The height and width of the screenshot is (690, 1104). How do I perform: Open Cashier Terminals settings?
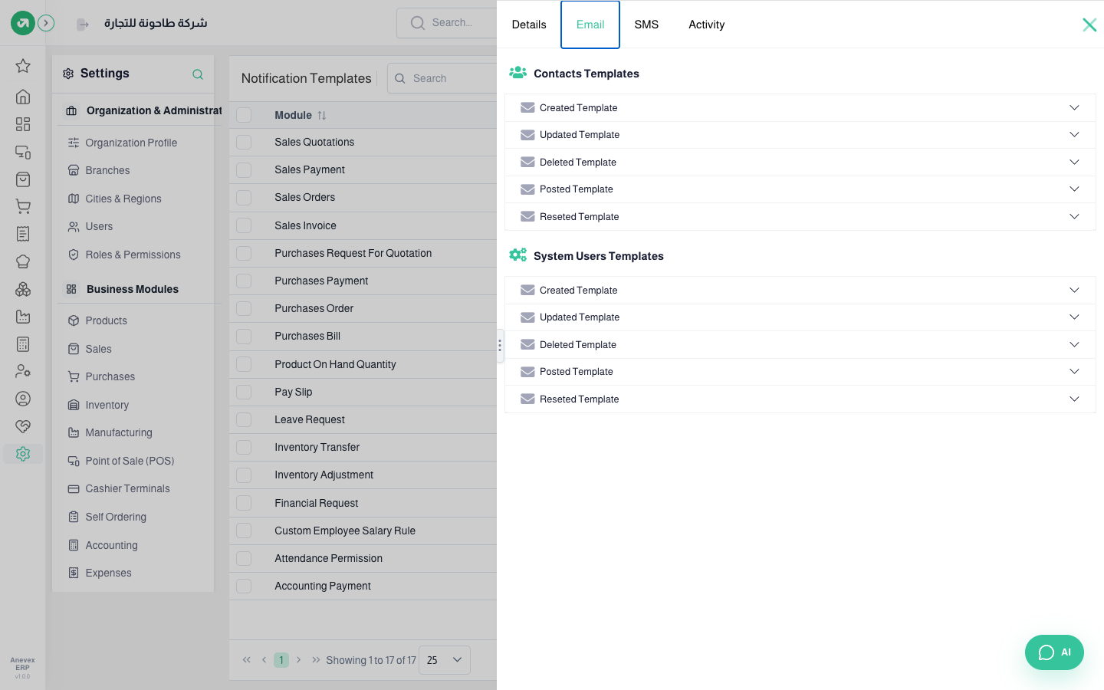127,488
